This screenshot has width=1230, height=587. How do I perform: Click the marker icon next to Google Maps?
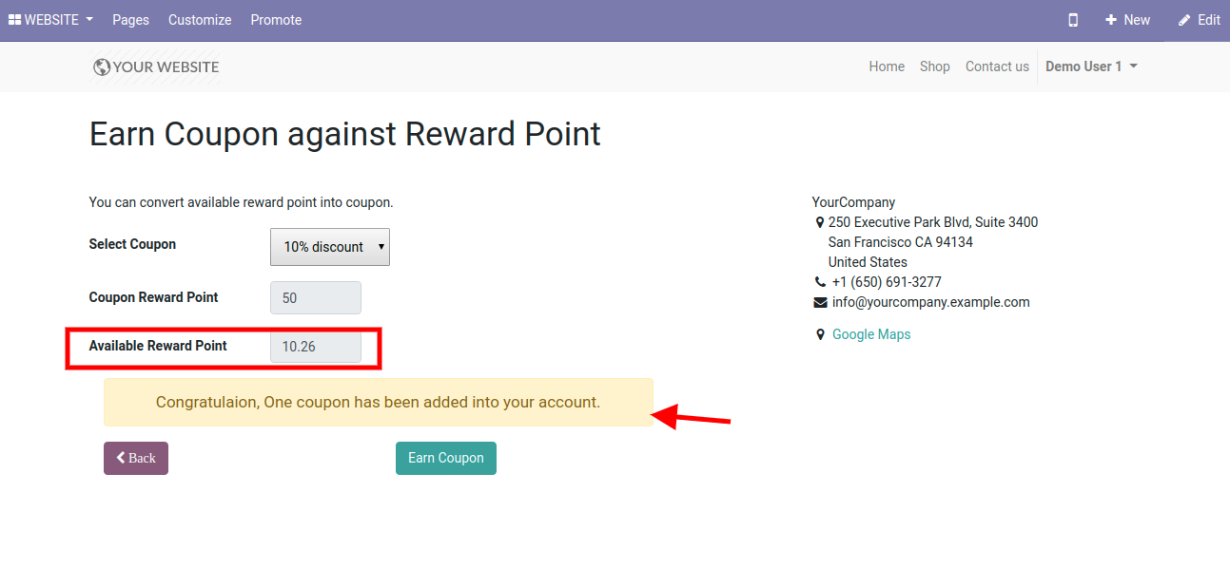coord(820,334)
